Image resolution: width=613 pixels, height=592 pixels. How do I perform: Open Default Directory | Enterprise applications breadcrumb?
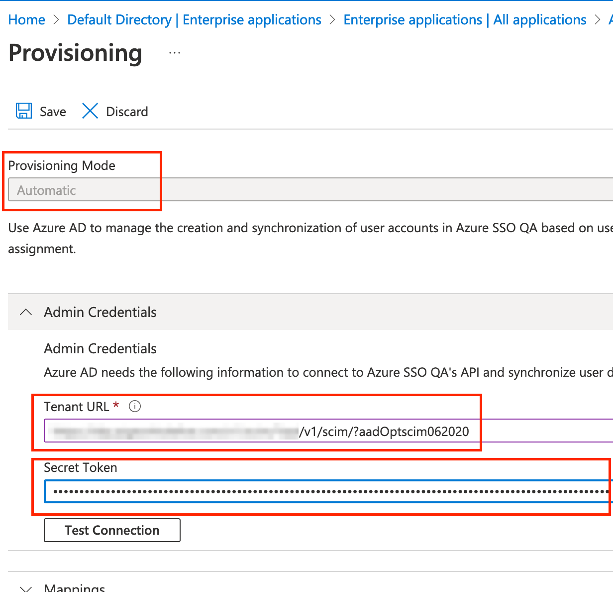195,20
